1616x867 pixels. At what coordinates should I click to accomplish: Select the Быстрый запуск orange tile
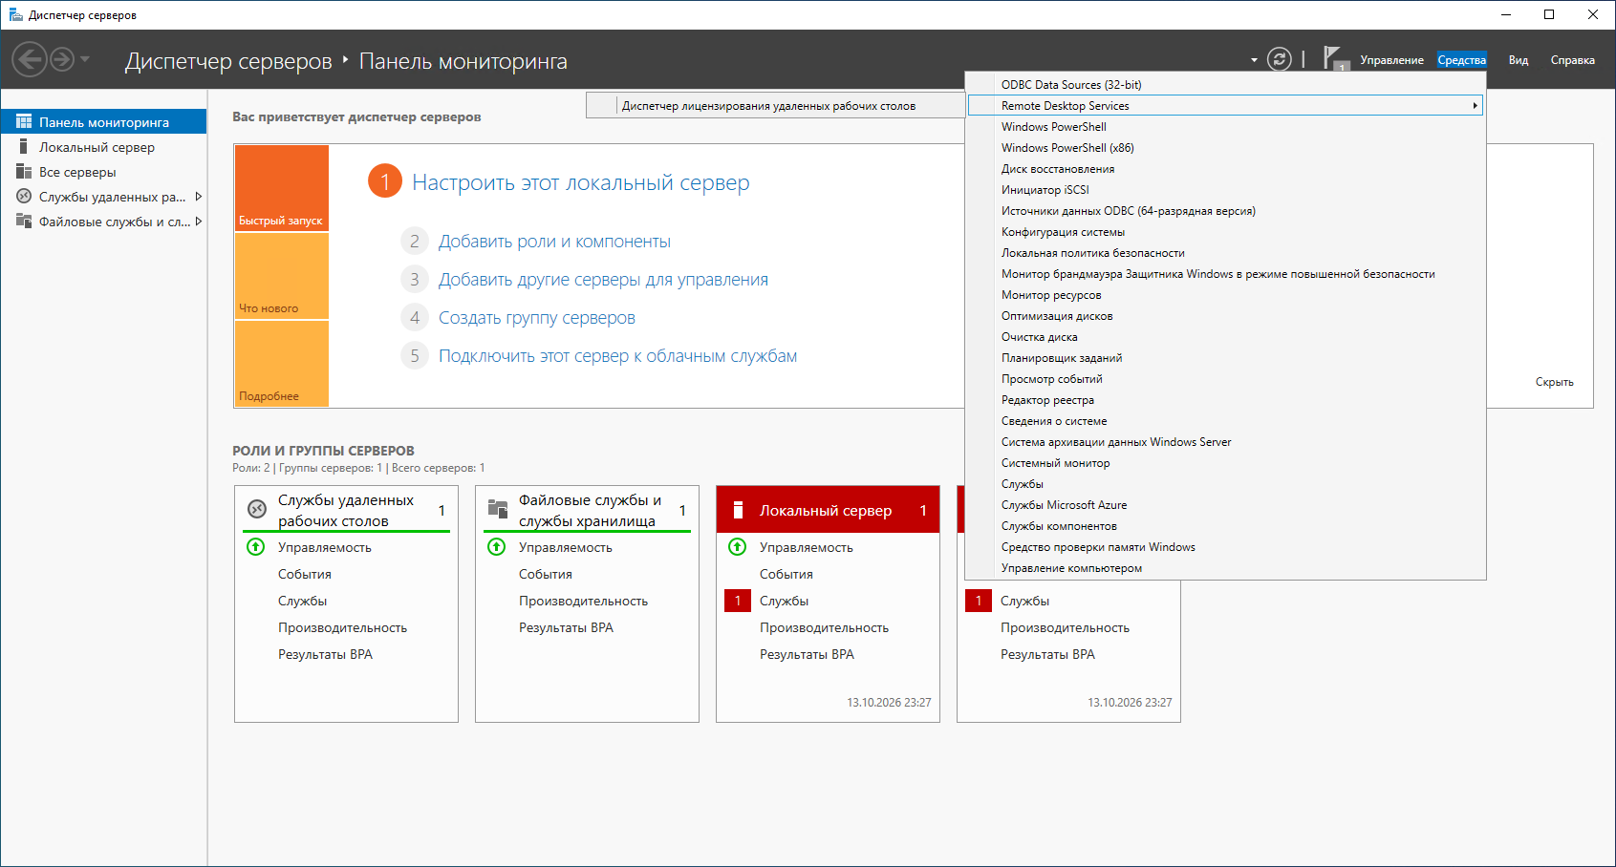click(x=281, y=188)
